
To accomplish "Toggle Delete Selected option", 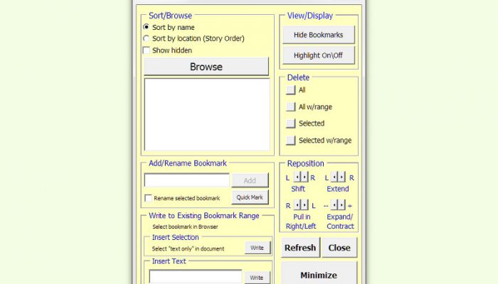I will pyautogui.click(x=290, y=124).
